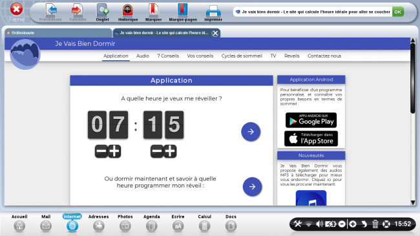Click the Wi-Fi icon in tray
Viewport: 420px width, 236px height.
pos(309,224)
